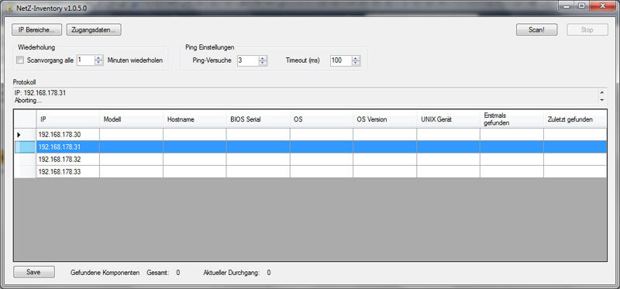620x289 pixels.
Task: Click into the repeat minutes field
Action: pos(86,60)
